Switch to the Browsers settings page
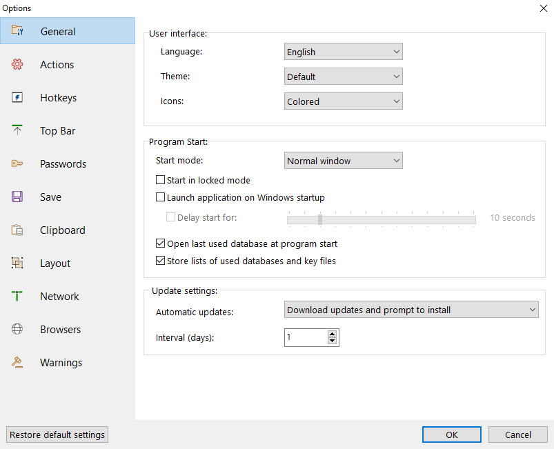This screenshot has height=449, width=554. click(x=68, y=329)
